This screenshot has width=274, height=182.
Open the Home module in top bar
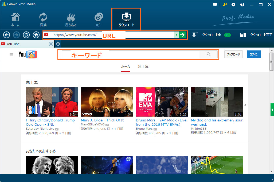(15, 19)
